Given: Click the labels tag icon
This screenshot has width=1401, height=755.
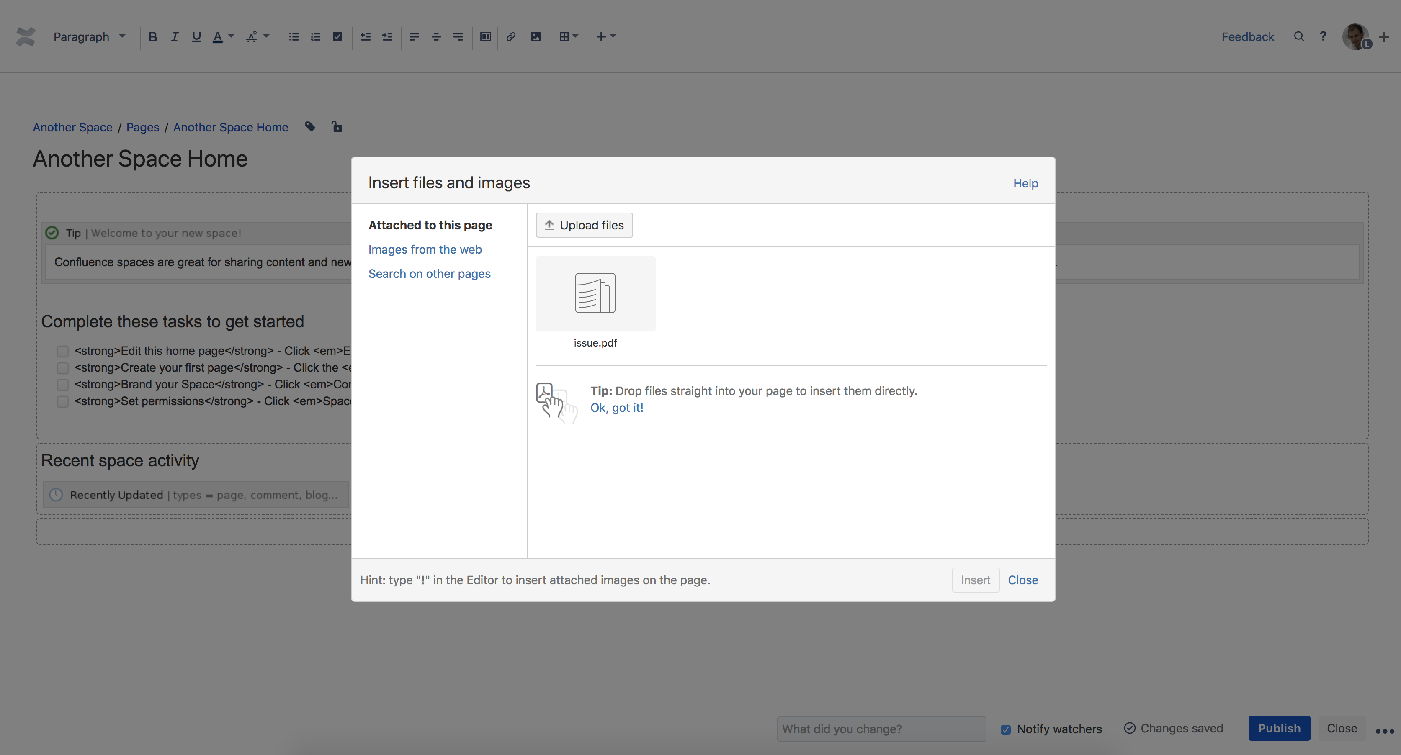Looking at the screenshot, I should tap(310, 127).
